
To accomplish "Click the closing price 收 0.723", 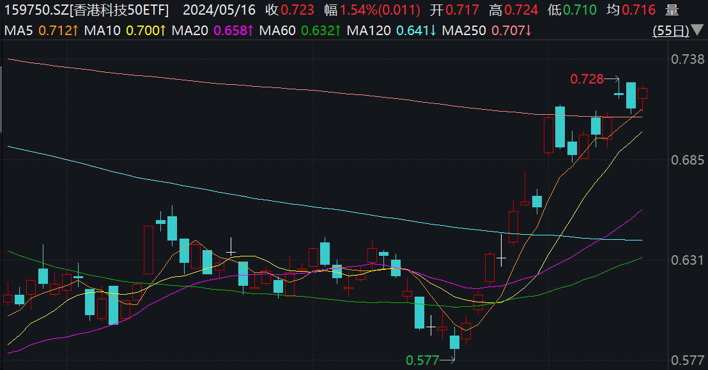I will click(x=289, y=10).
